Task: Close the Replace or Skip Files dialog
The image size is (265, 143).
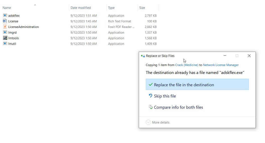Action: point(249,56)
